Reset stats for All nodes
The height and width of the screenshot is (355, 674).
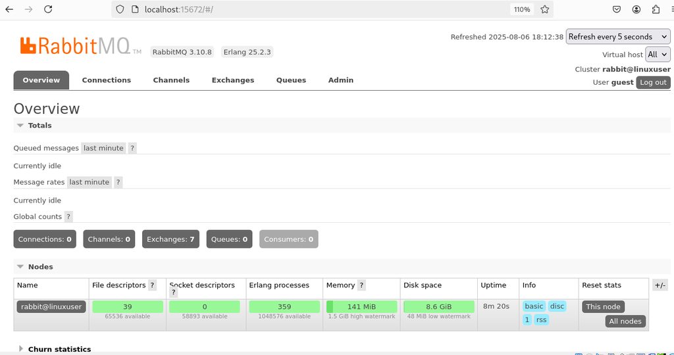click(x=625, y=321)
